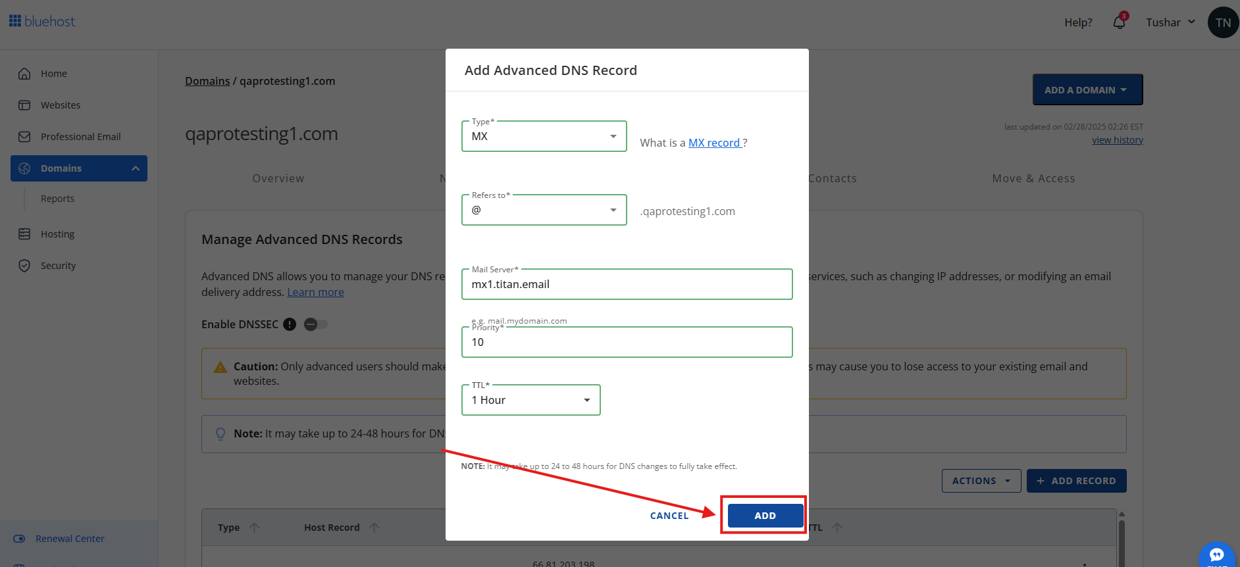Screen dimensions: 1240x567
Task: Open the Type dropdown showing MX
Action: point(544,136)
